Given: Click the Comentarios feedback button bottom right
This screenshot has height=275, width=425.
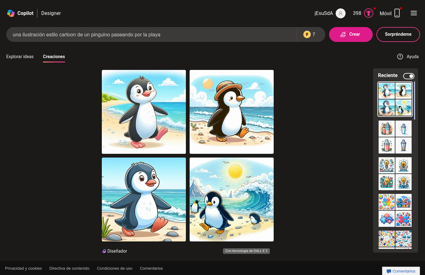Looking at the screenshot, I should [401, 271].
